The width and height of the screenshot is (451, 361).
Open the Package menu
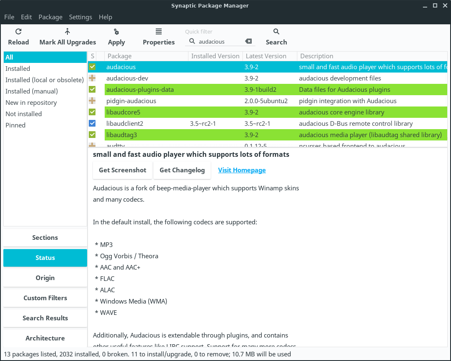[50, 17]
